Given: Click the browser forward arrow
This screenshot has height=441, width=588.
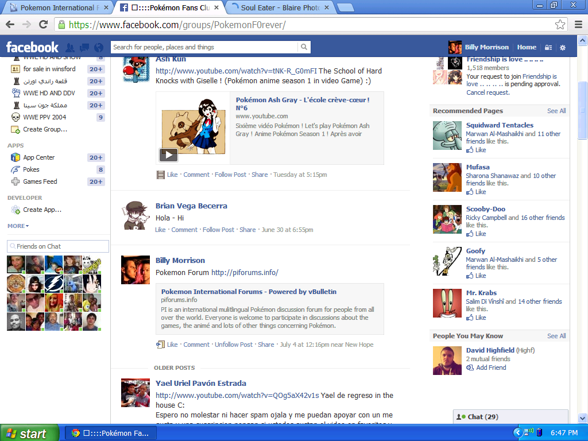Looking at the screenshot, I should click(x=26, y=25).
